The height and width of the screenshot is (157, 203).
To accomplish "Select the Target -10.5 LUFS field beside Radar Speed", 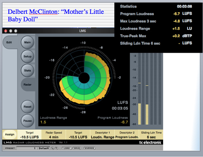I will (x=78, y=135).
